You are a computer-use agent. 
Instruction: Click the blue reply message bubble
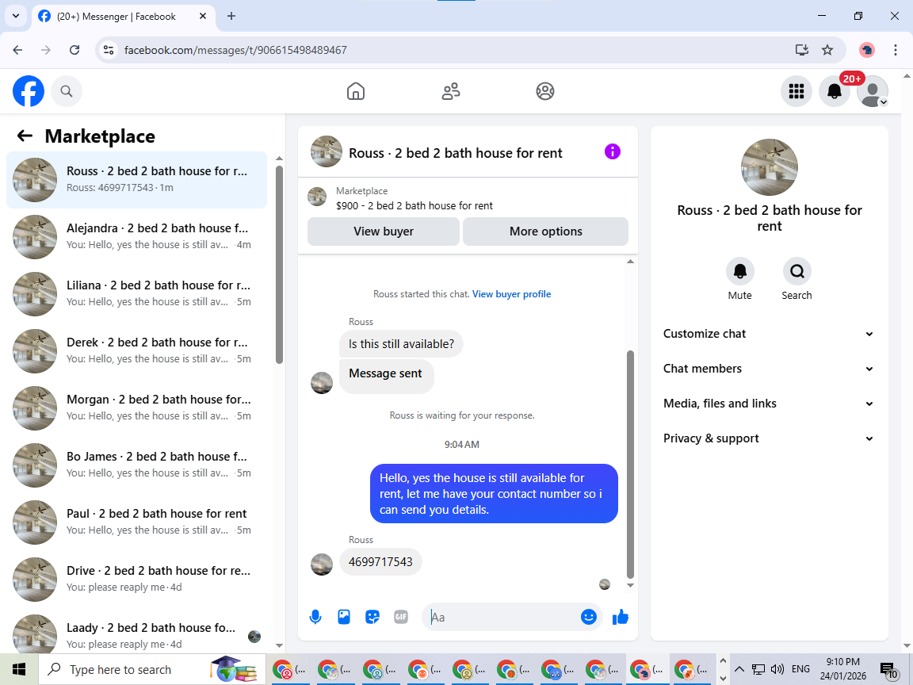click(x=494, y=493)
